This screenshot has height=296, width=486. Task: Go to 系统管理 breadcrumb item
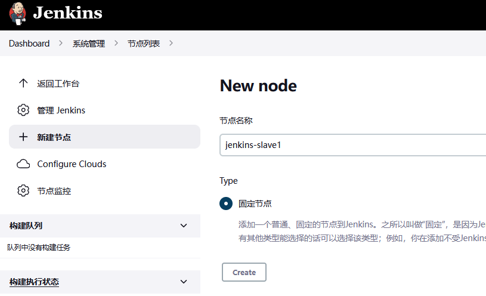coord(88,44)
